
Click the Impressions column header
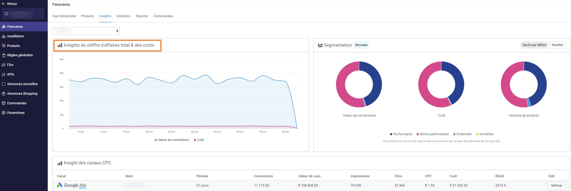[360, 176]
